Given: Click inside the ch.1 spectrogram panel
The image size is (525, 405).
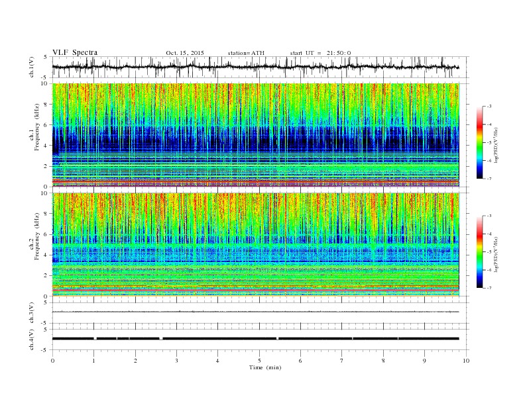Looking at the screenshot, I should [x=256, y=135].
